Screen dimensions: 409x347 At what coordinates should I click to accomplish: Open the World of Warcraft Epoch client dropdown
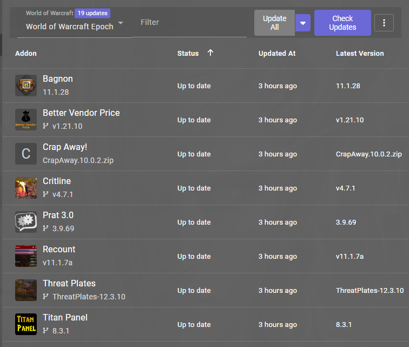click(x=74, y=27)
